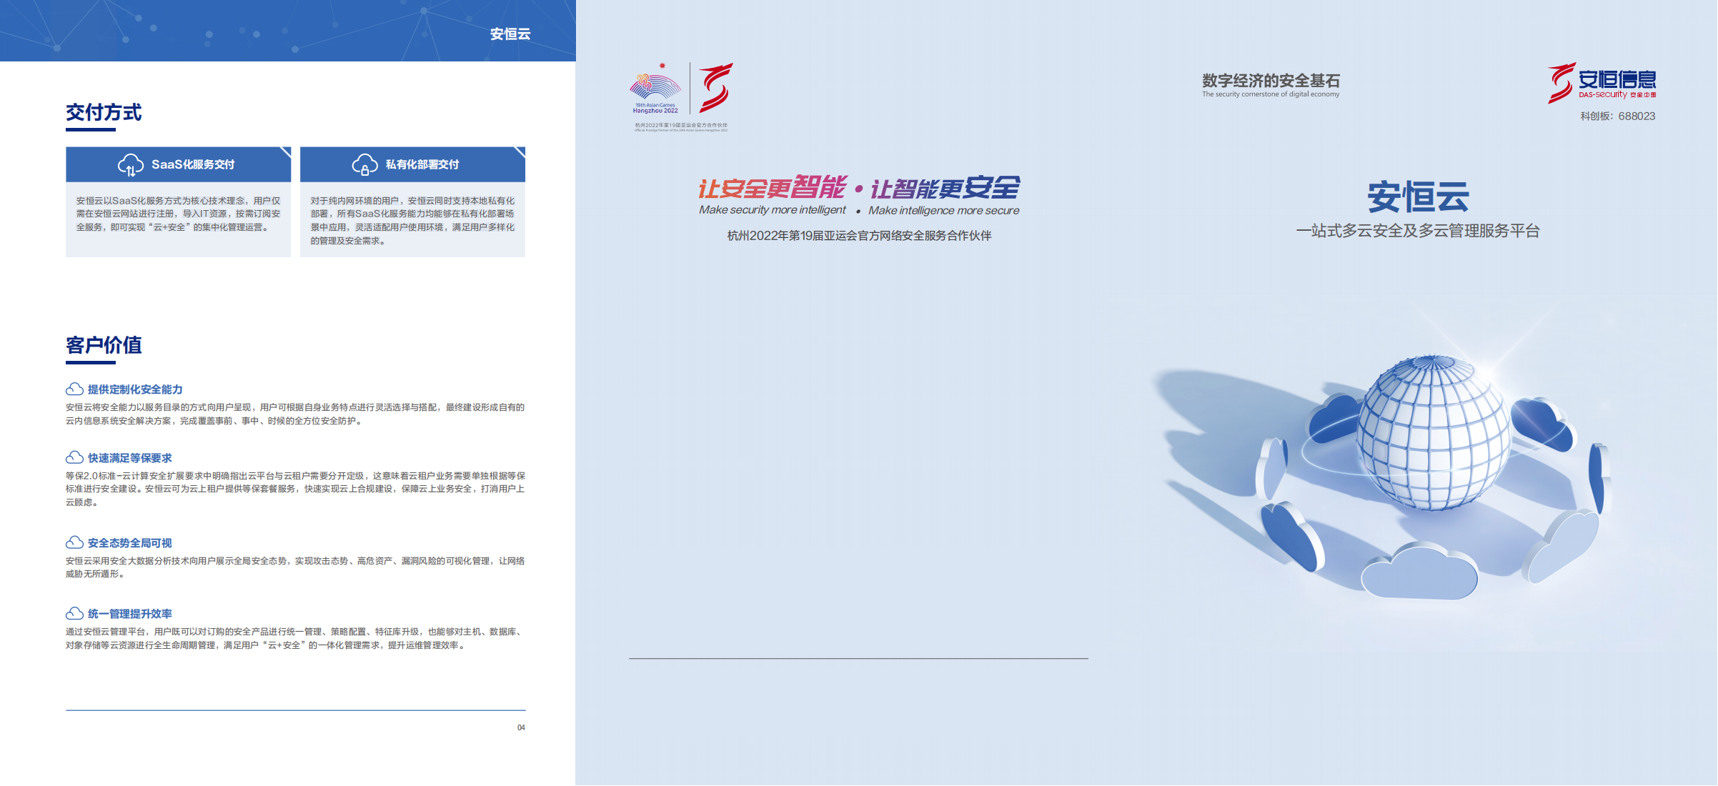Click the 让安全更智能 slogan text

[x=773, y=188]
